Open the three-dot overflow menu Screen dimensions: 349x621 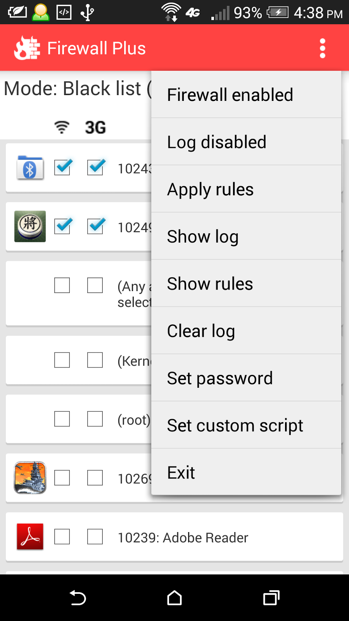pos(322,49)
